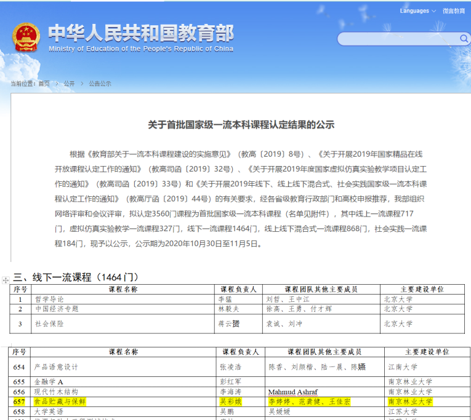Click the 微言教育 link
The height and width of the screenshot is (420, 471).
tap(454, 11)
